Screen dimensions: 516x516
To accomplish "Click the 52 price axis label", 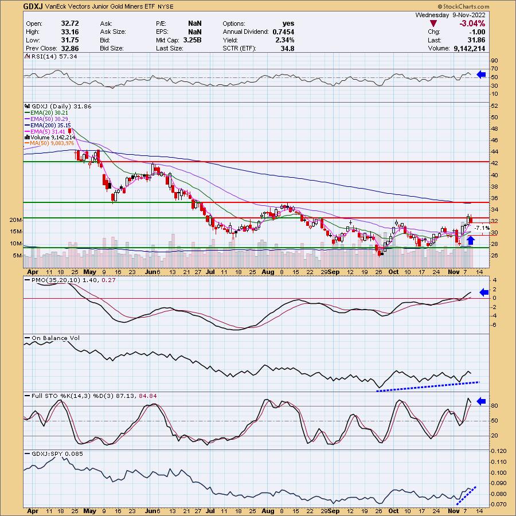I will click(x=494, y=106).
